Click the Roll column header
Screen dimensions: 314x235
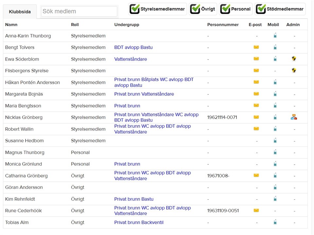click(x=75, y=25)
